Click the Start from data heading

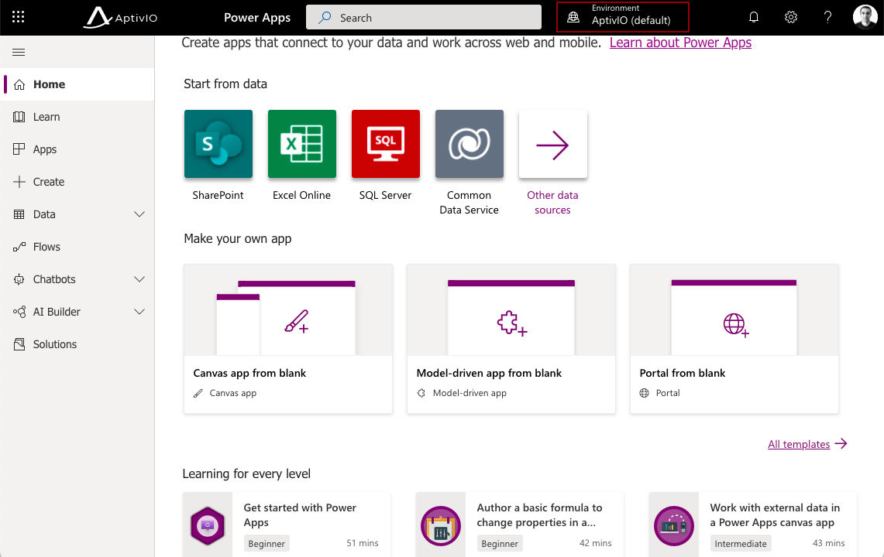coord(225,84)
